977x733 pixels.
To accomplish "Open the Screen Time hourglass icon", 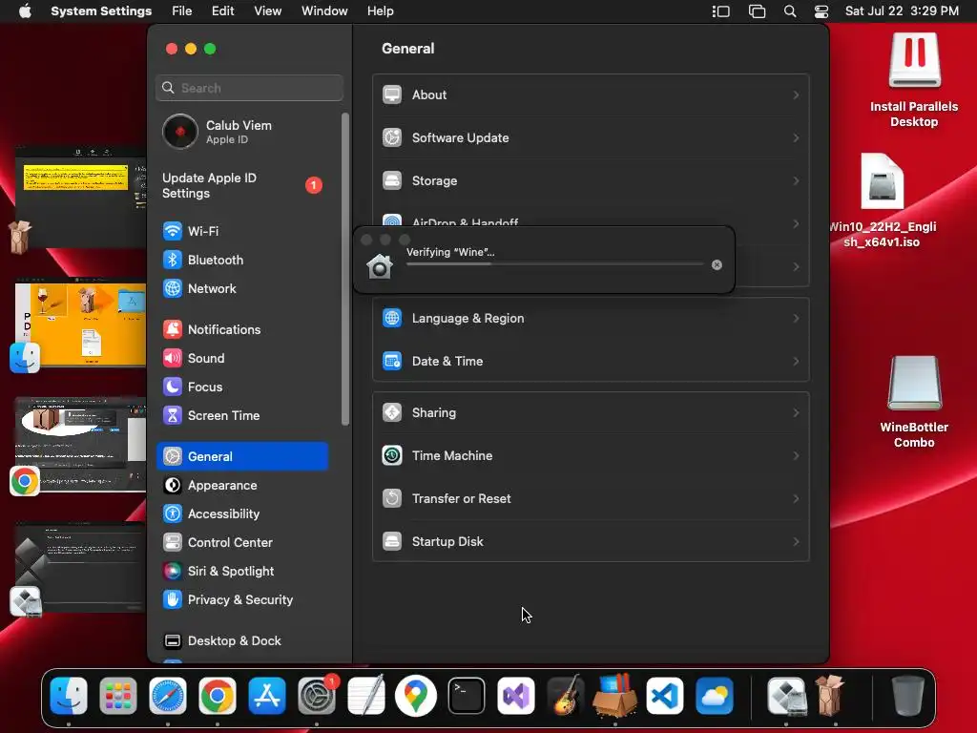I will (x=173, y=416).
